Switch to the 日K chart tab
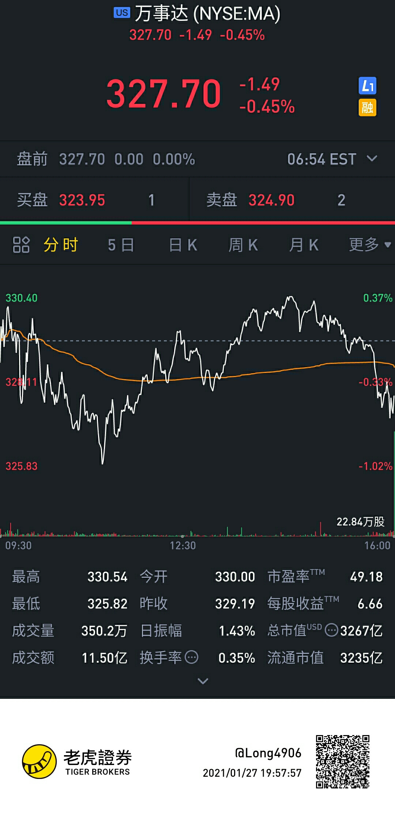The height and width of the screenshot is (825, 395). (183, 245)
